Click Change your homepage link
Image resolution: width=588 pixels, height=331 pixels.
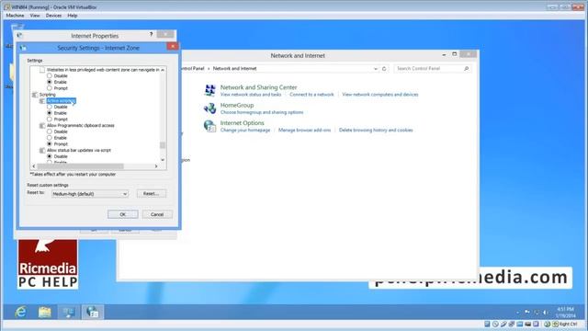pyautogui.click(x=245, y=131)
